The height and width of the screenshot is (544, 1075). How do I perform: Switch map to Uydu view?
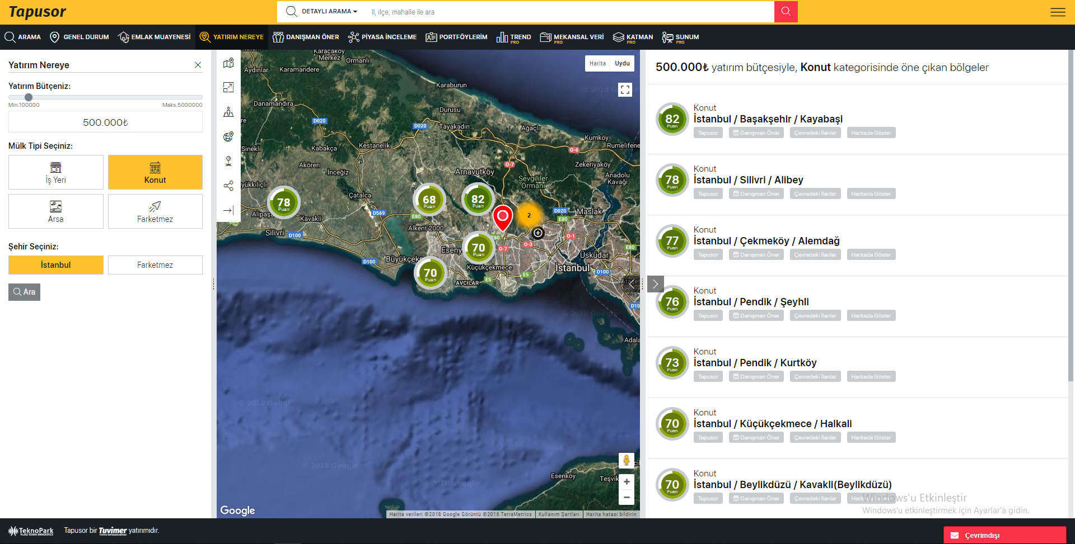(x=622, y=63)
